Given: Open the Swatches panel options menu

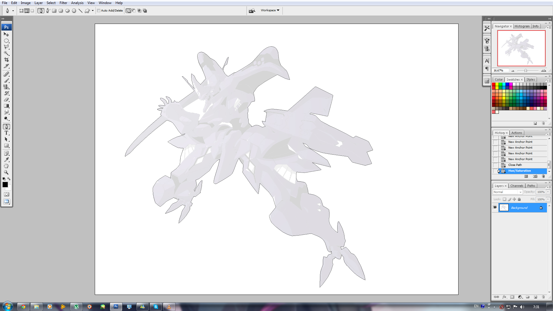Looking at the screenshot, I should point(549,80).
